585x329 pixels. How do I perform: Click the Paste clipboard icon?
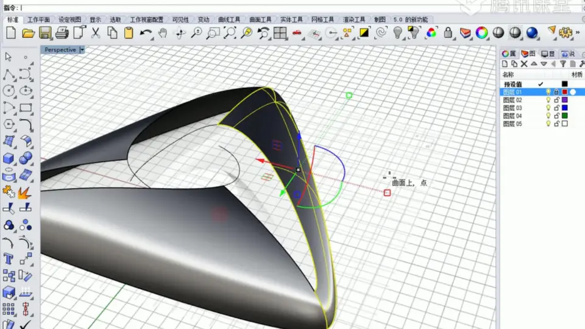click(x=129, y=33)
